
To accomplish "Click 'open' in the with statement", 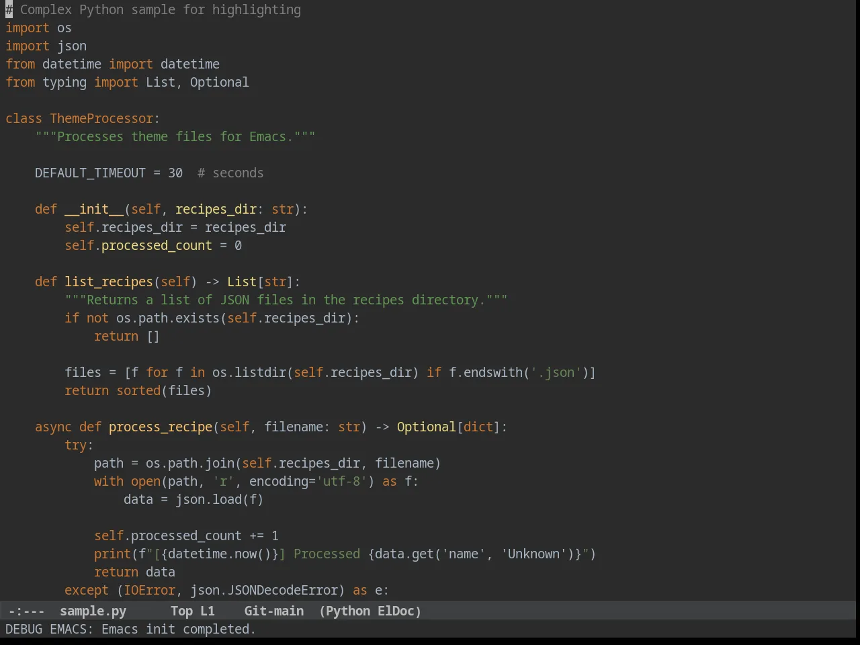I will click(146, 481).
